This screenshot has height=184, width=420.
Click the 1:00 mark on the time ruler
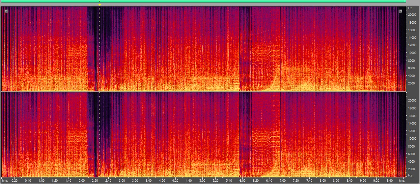click(x=42, y=181)
